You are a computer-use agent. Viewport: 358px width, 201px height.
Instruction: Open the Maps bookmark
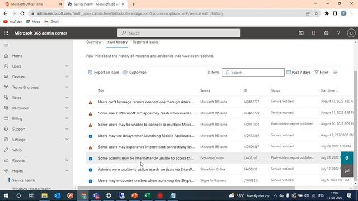tap(33, 22)
